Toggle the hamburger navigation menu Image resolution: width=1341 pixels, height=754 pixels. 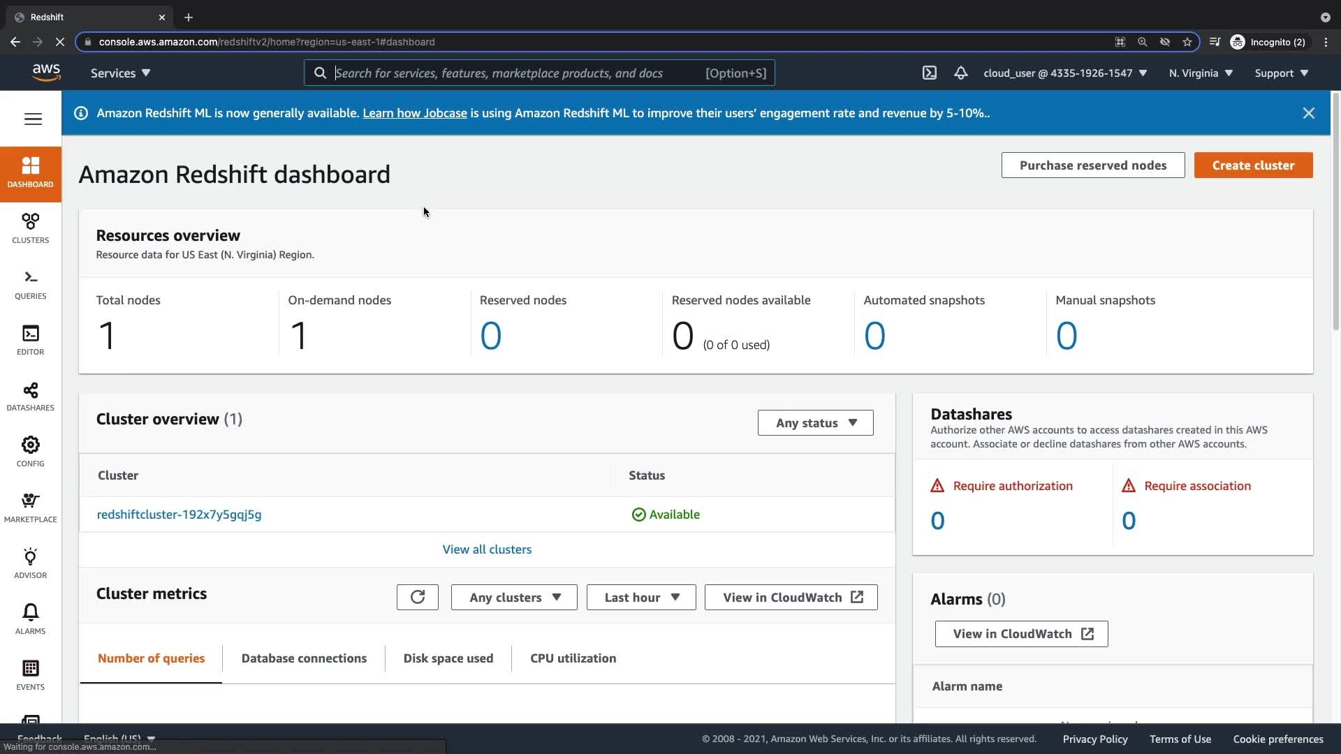click(x=33, y=119)
